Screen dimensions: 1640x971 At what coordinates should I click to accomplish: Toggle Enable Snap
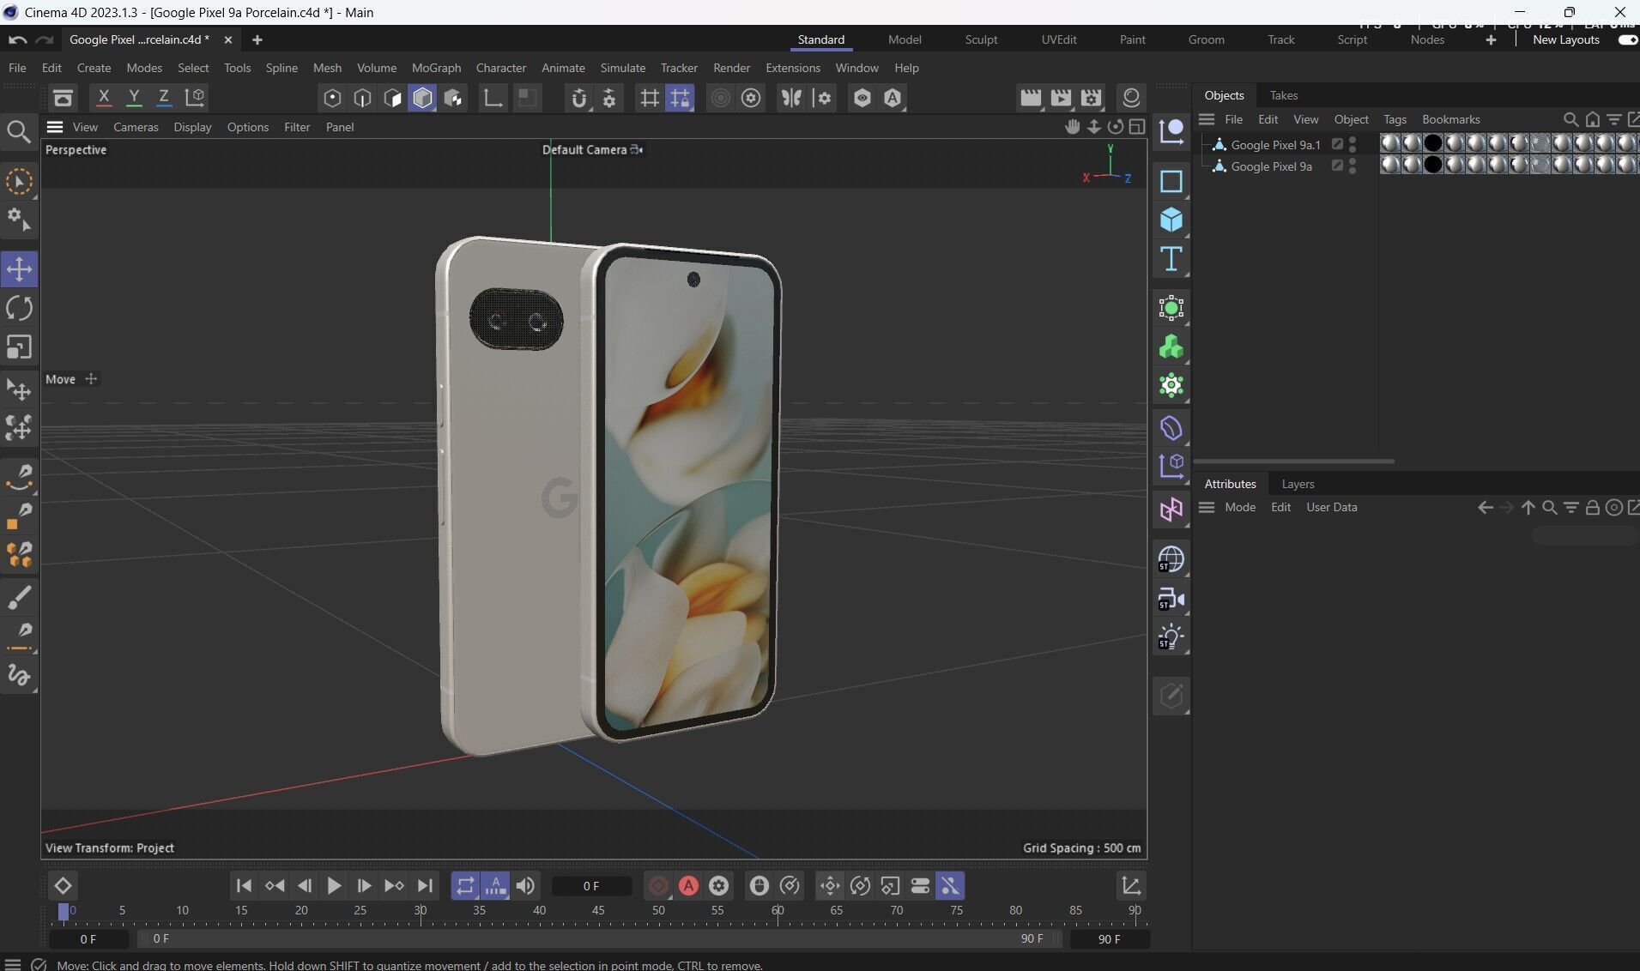point(579,98)
